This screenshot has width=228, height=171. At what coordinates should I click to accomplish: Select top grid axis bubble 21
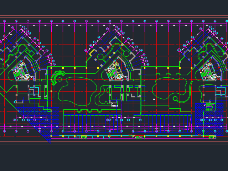pyautogui.click(x=192, y=21)
